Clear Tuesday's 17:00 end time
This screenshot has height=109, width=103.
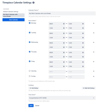pos(83,38)
